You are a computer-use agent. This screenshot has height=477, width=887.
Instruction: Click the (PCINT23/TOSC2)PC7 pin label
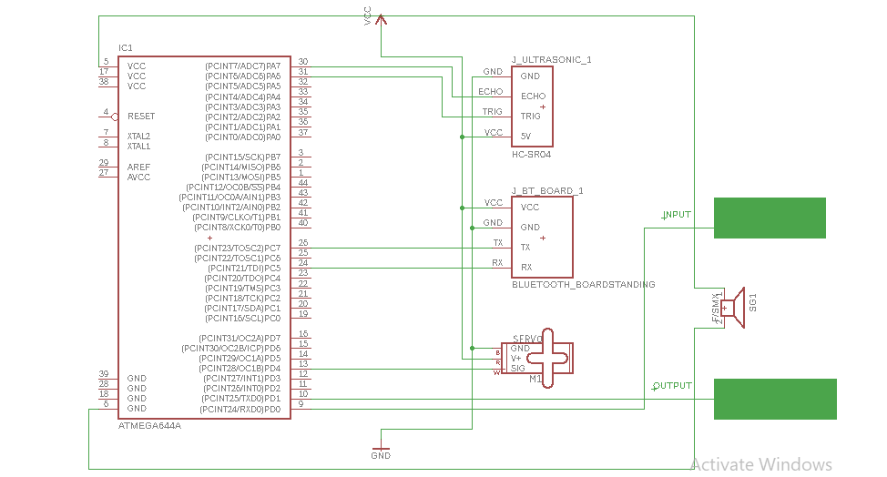(x=237, y=249)
